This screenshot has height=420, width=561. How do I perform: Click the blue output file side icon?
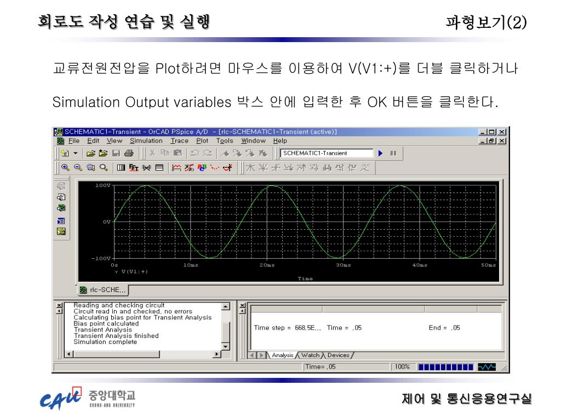[x=61, y=221]
